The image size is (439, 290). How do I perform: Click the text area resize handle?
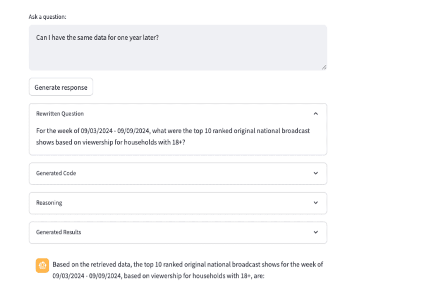(324, 68)
